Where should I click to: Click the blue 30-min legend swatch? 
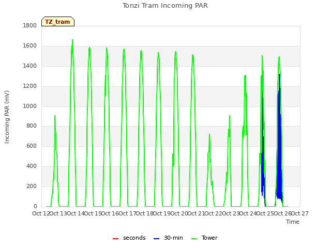[156, 239]
